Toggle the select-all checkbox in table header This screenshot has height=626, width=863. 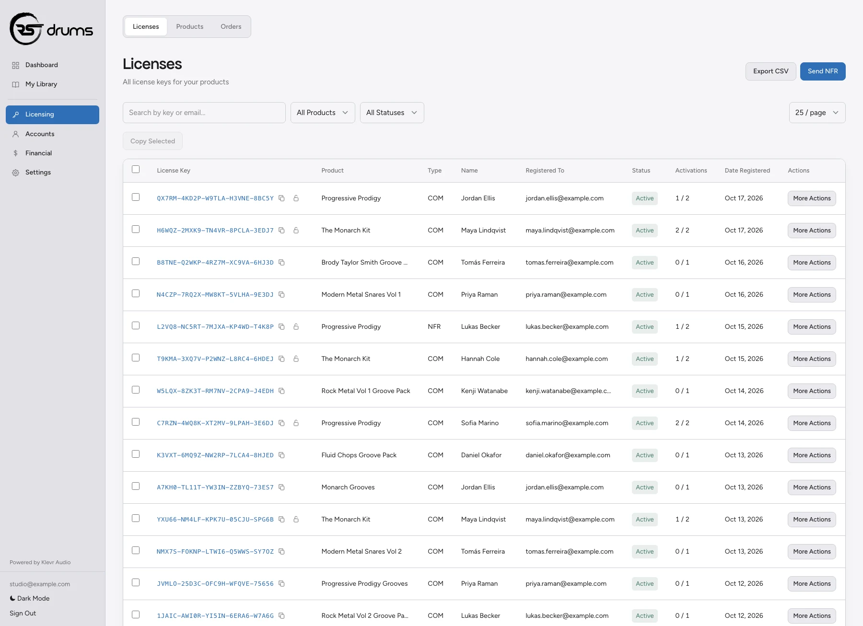(136, 169)
